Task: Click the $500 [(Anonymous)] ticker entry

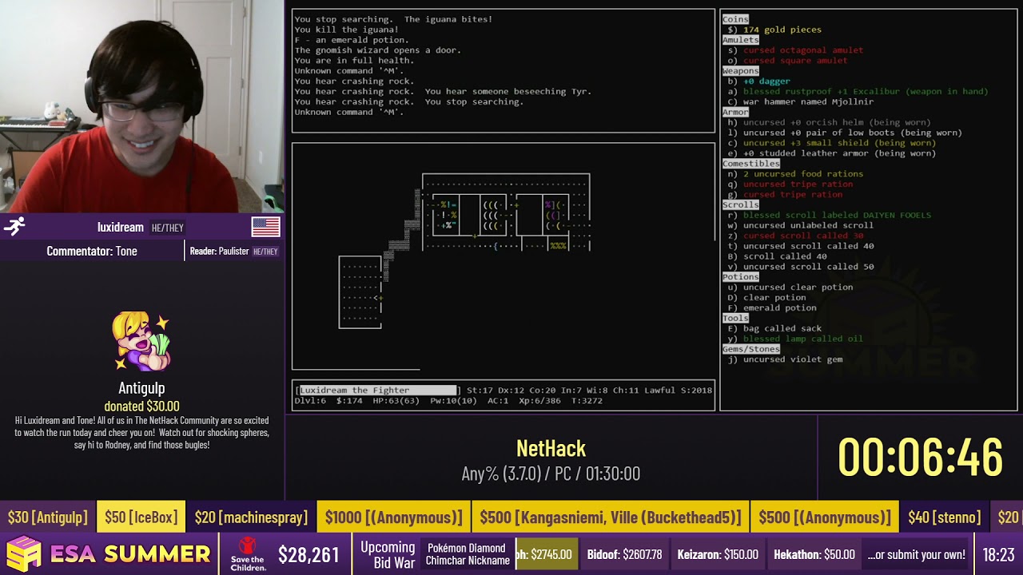Action: click(x=825, y=517)
